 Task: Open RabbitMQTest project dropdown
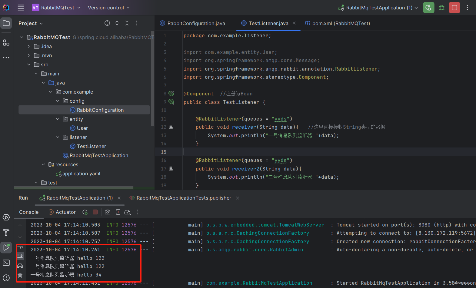pyautogui.click(x=56, y=8)
